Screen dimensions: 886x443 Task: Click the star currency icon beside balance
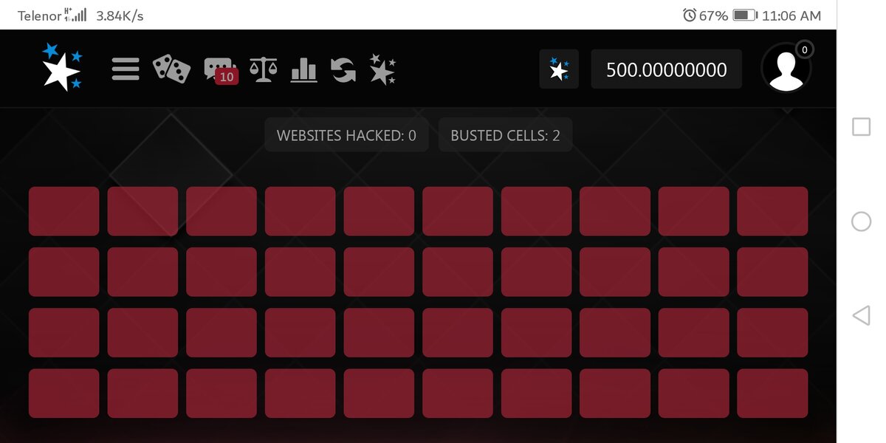click(x=559, y=69)
